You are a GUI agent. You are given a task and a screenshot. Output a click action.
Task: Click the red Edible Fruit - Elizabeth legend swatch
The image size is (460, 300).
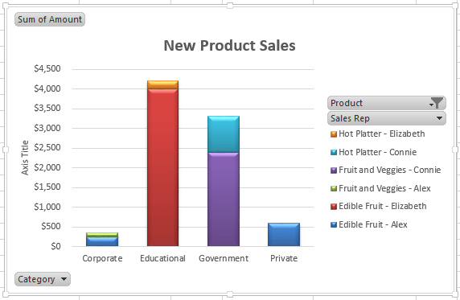pos(334,207)
